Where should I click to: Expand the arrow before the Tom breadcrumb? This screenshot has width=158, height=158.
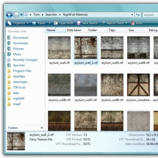click(x=31, y=15)
